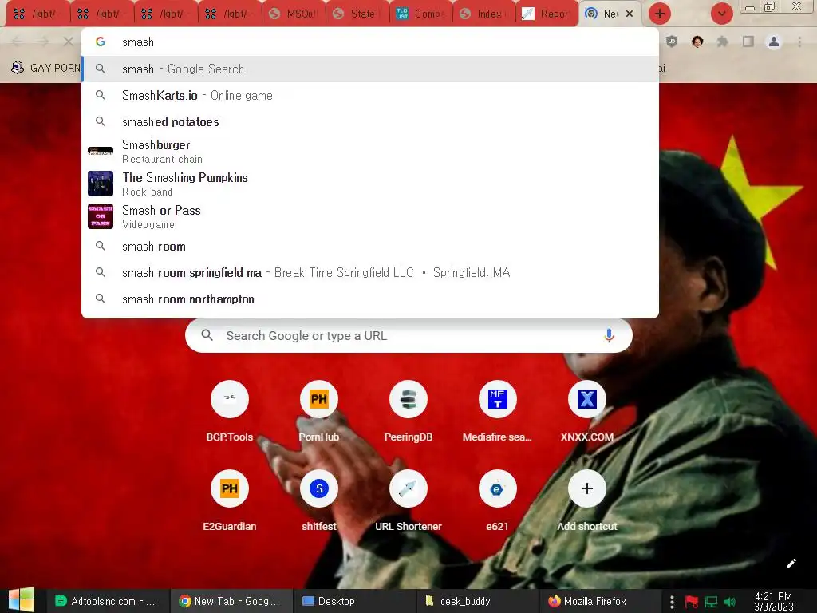Switch to the third /lgbt/ tab

[166, 14]
